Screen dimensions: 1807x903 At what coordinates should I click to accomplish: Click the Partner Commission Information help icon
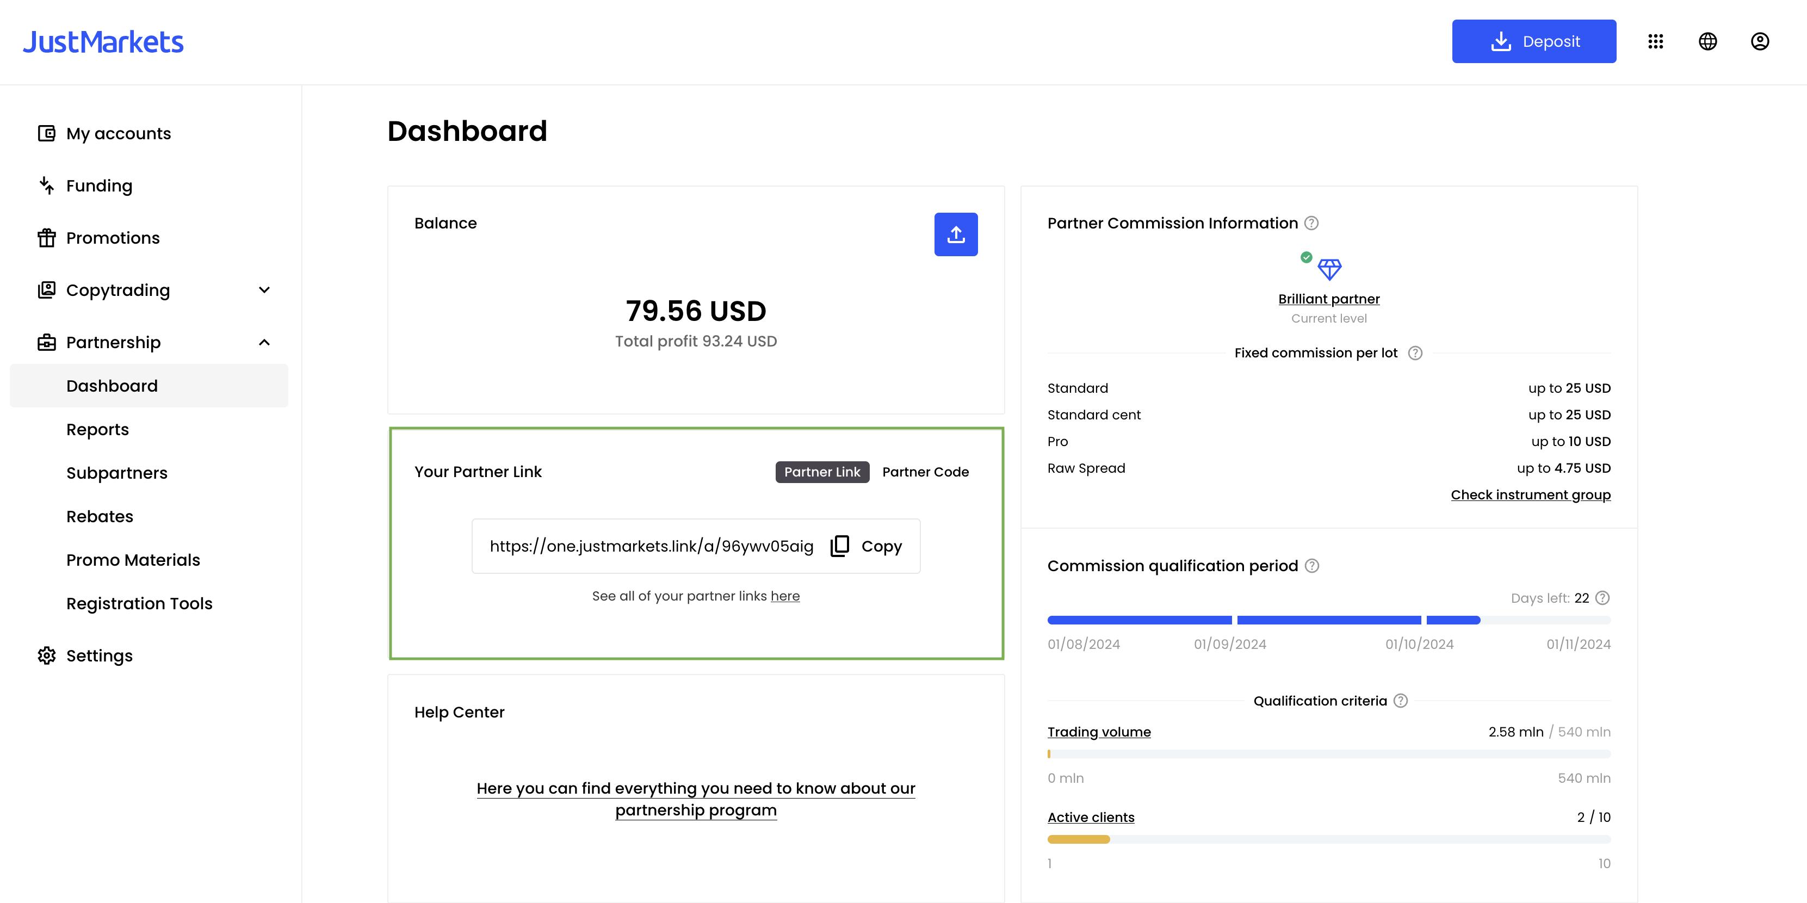pyautogui.click(x=1312, y=223)
